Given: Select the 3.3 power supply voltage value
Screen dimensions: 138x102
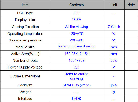Looking at the screenshot, I should (x=76, y=67).
